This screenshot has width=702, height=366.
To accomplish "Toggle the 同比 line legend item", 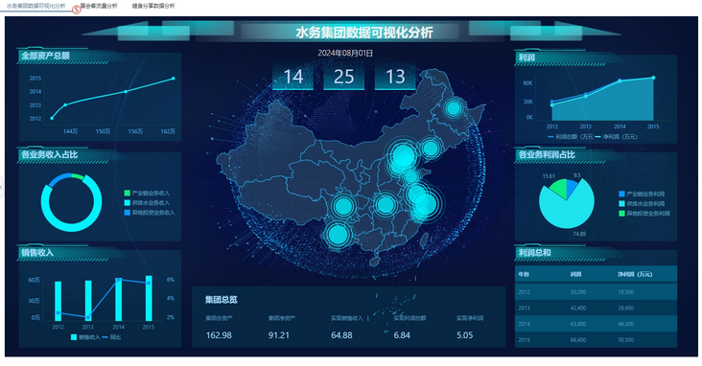I will pos(112,337).
